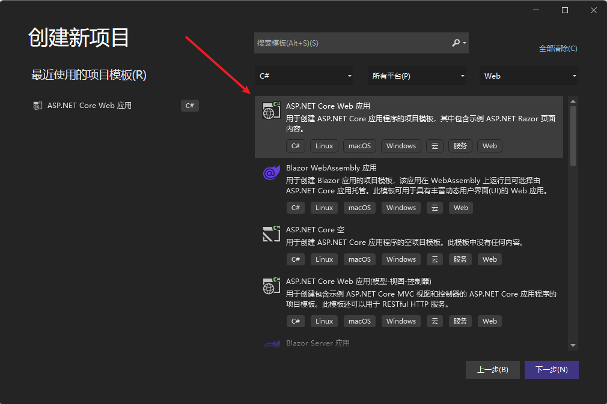Select ASP.NET Core Web 应用 template
The image size is (607, 404).
409,127
